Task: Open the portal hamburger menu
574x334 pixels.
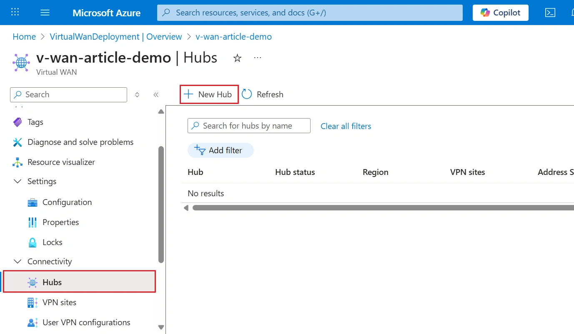Action: [x=45, y=13]
